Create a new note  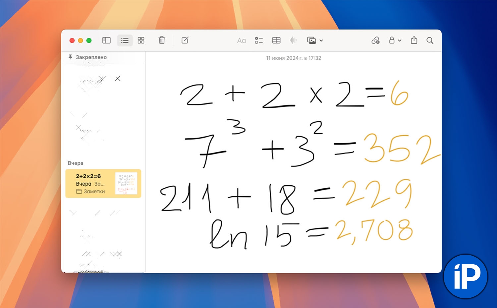(185, 40)
